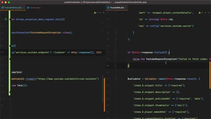Go to next problem in YoutubeTalk.php editor
This screenshot has width=211, height=119.
pyautogui.click(x=209, y=13)
